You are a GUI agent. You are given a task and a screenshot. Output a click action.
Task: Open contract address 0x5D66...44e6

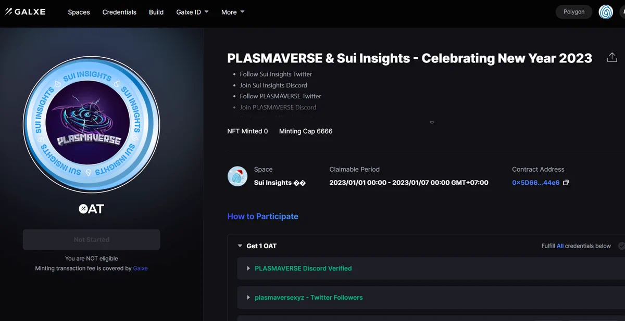[536, 183]
